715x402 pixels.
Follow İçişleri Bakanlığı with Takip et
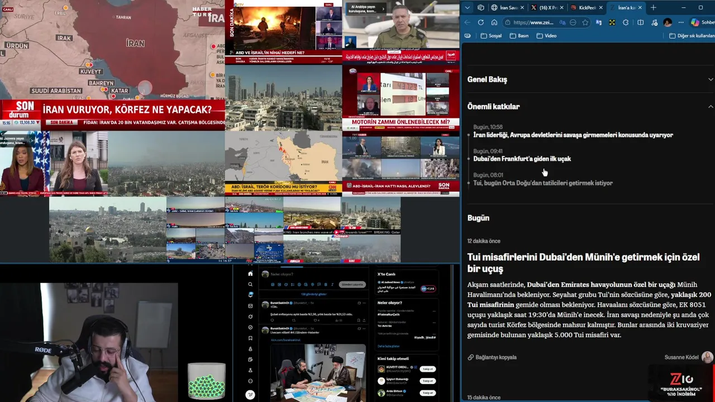tap(428, 381)
